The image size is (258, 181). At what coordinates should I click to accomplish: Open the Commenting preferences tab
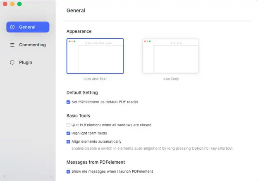(x=32, y=45)
